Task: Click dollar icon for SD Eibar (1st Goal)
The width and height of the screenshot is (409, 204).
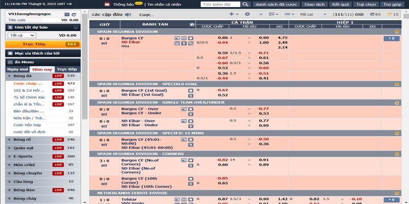Action: click(191, 96)
